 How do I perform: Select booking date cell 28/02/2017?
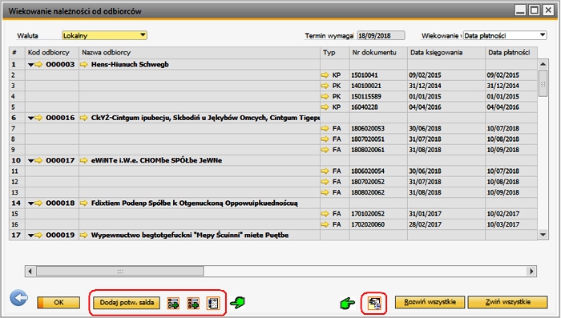446,224
